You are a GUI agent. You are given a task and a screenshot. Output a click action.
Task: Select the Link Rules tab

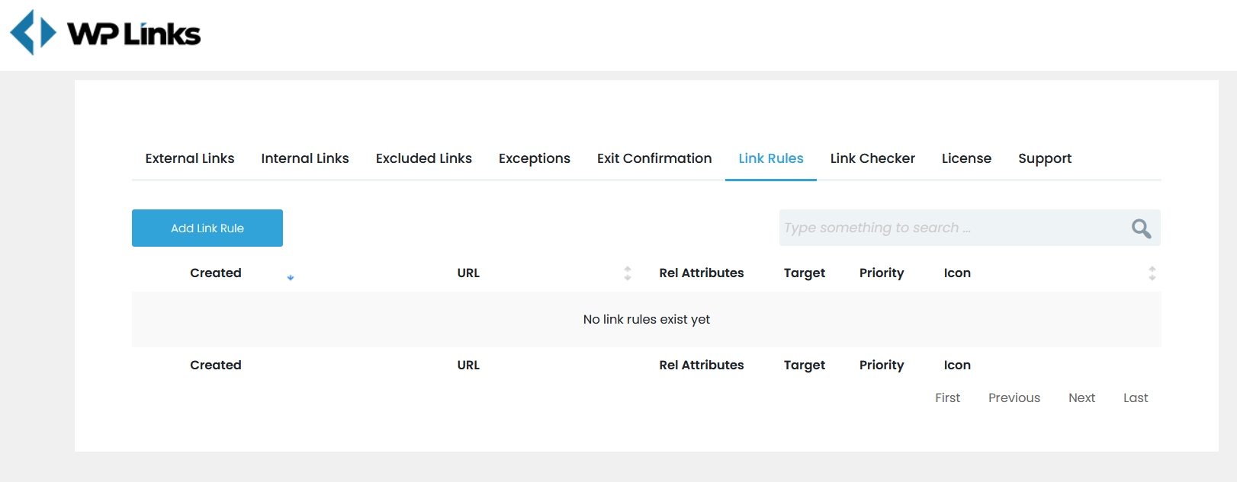[x=771, y=158]
